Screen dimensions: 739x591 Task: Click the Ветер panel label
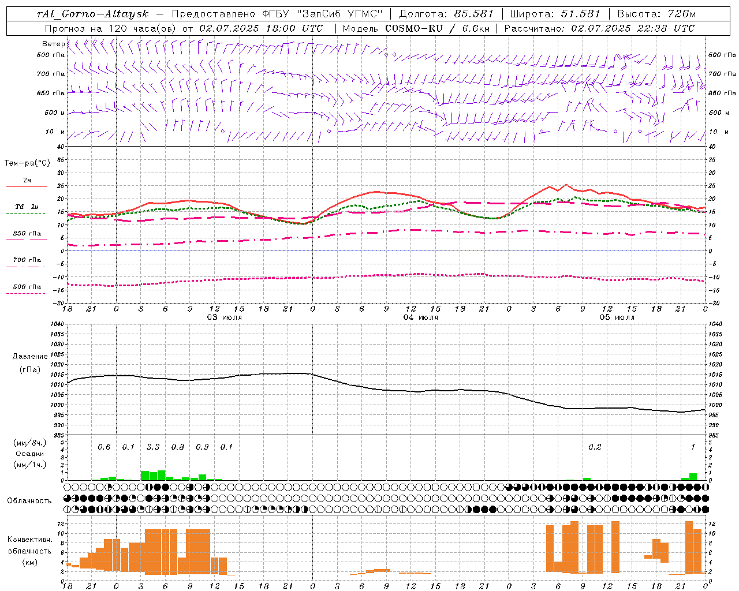pyautogui.click(x=53, y=44)
